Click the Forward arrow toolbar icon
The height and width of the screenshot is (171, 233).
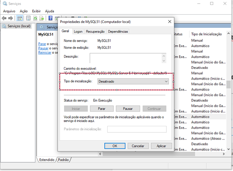(11, 18)
